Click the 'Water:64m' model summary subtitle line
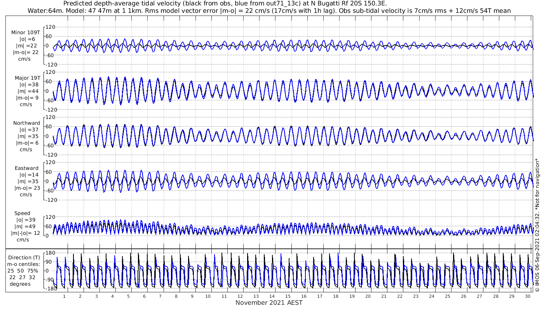Screen dimensions: 544x311 click(269, 10)
